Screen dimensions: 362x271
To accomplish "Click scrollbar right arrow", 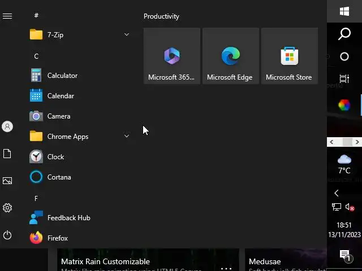I will [357, 142].
